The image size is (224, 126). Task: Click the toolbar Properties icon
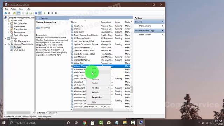23,13
